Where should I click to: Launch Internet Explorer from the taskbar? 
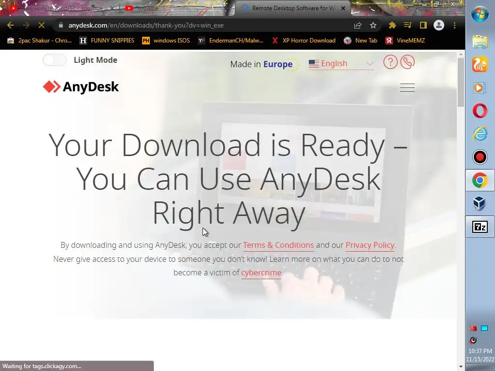pos(480,134)
